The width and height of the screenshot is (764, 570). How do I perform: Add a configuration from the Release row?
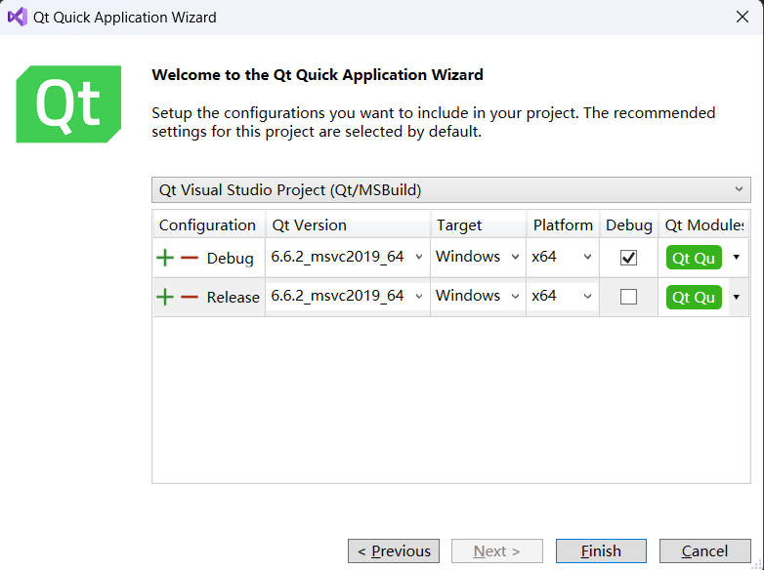coord(165,297)
